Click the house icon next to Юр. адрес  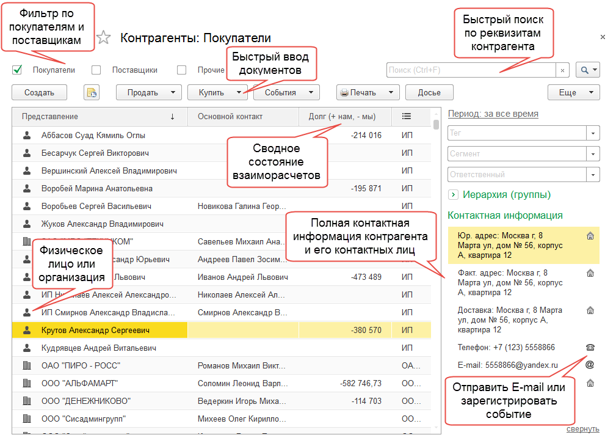click(x=590, y=236)
